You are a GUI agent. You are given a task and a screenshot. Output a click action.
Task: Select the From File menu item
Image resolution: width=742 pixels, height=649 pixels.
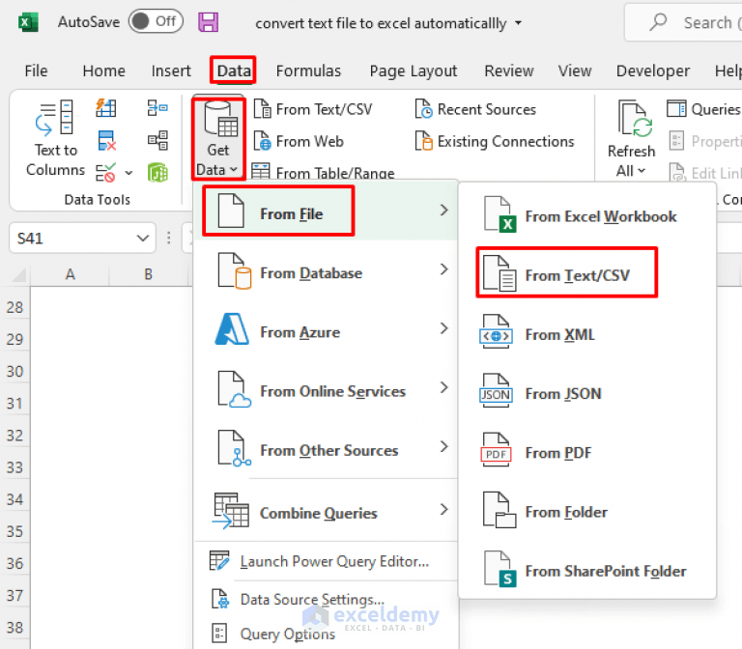tap(326, 211)
